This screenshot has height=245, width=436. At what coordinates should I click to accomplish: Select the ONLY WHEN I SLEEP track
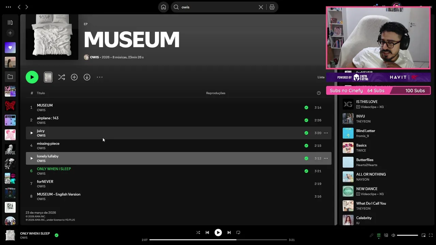pyautogui.click(x=178, y=171)
